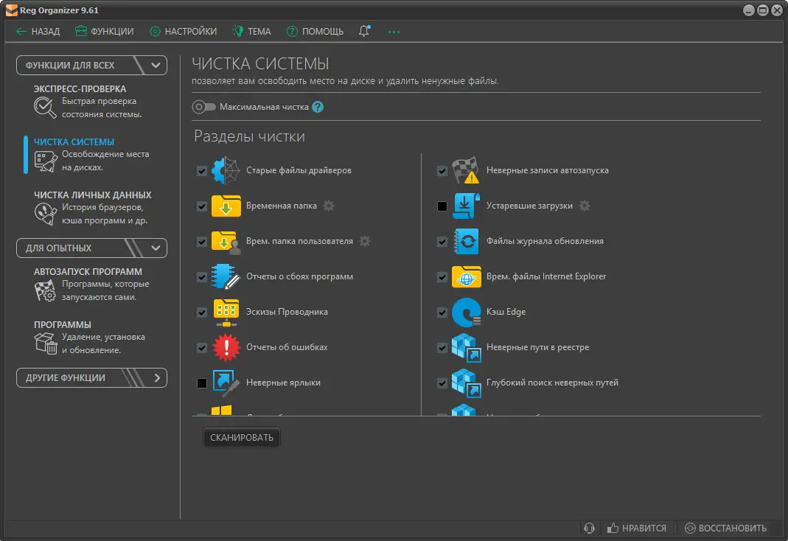Uncheck Глубокий поиск неверных путей checkbox
The image size is (788, 541).
click(x=442, y=383)
